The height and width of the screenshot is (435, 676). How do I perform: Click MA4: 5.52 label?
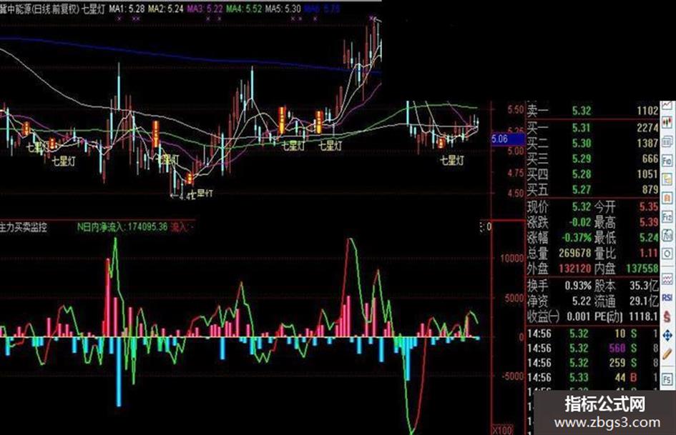pos(244,9)
